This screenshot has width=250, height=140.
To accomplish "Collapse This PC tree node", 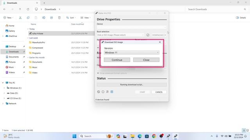I will click(x=3, y=83).
